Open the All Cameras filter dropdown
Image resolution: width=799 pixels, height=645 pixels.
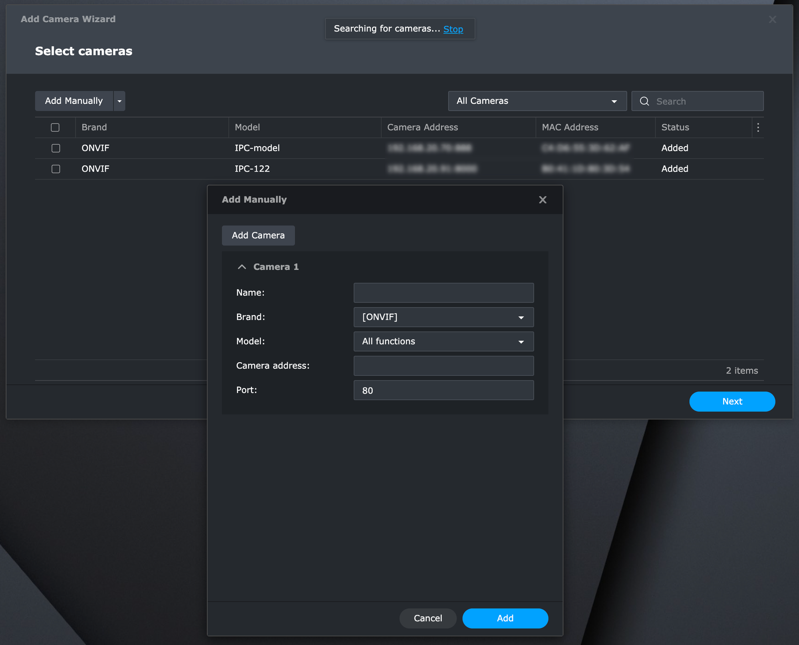point(537,101)
